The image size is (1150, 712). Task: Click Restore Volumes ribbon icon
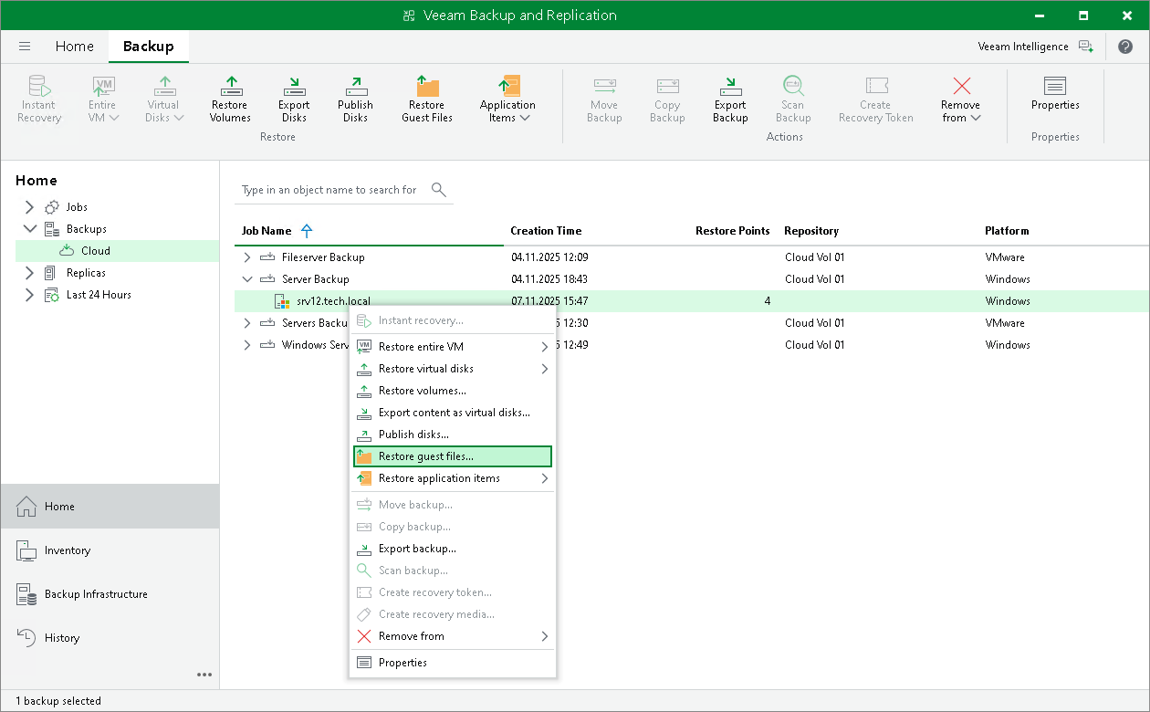point(230,99)
